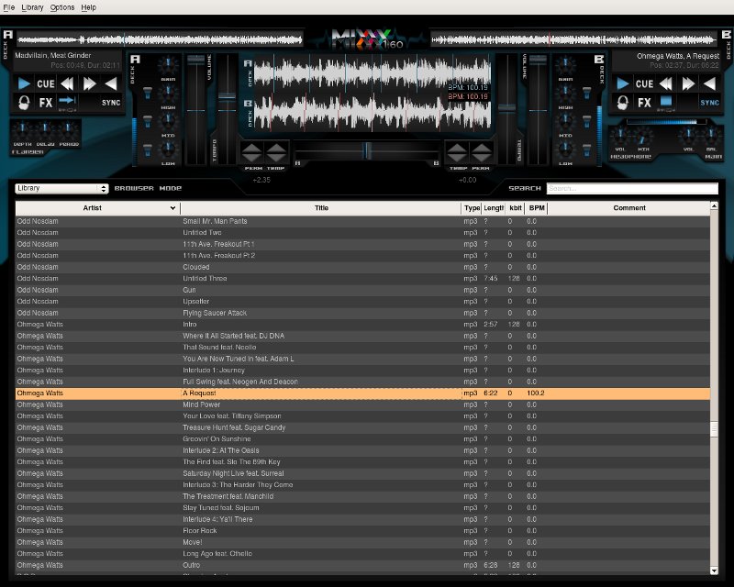This screenshot has width=734, height=587.
Task: Toggle the FX effect on Deck A
Action: point(46,102)
